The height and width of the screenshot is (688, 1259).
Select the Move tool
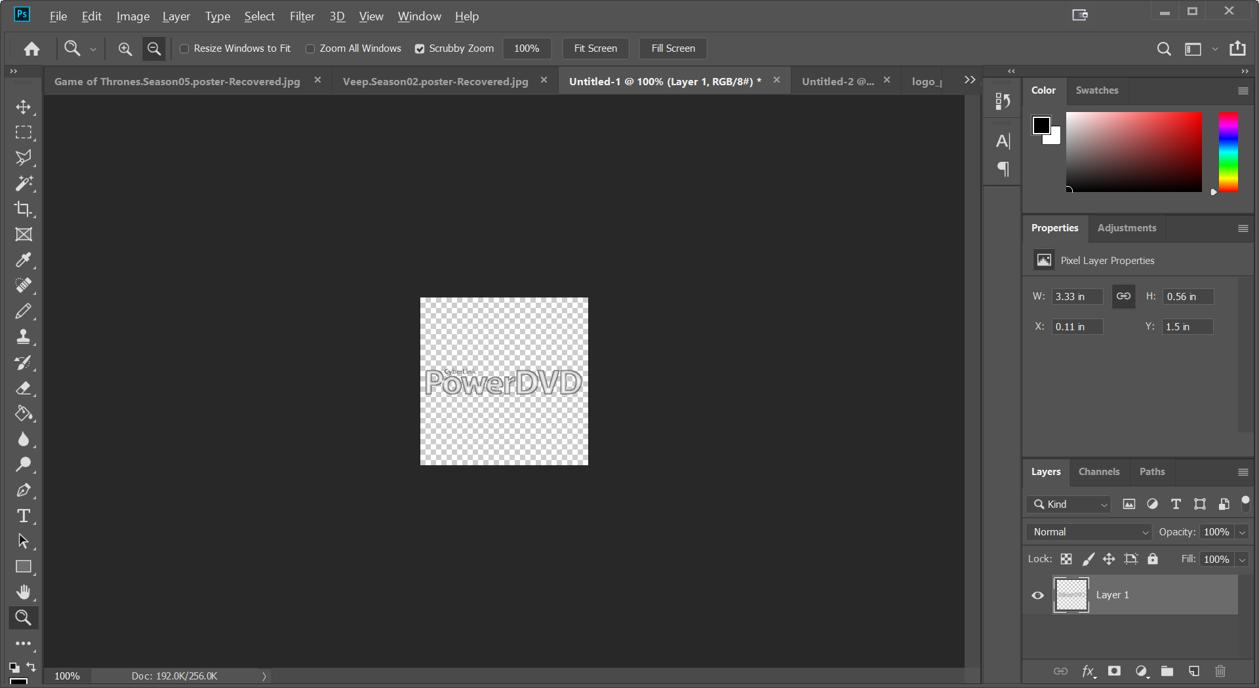click(x=24, y=107)
